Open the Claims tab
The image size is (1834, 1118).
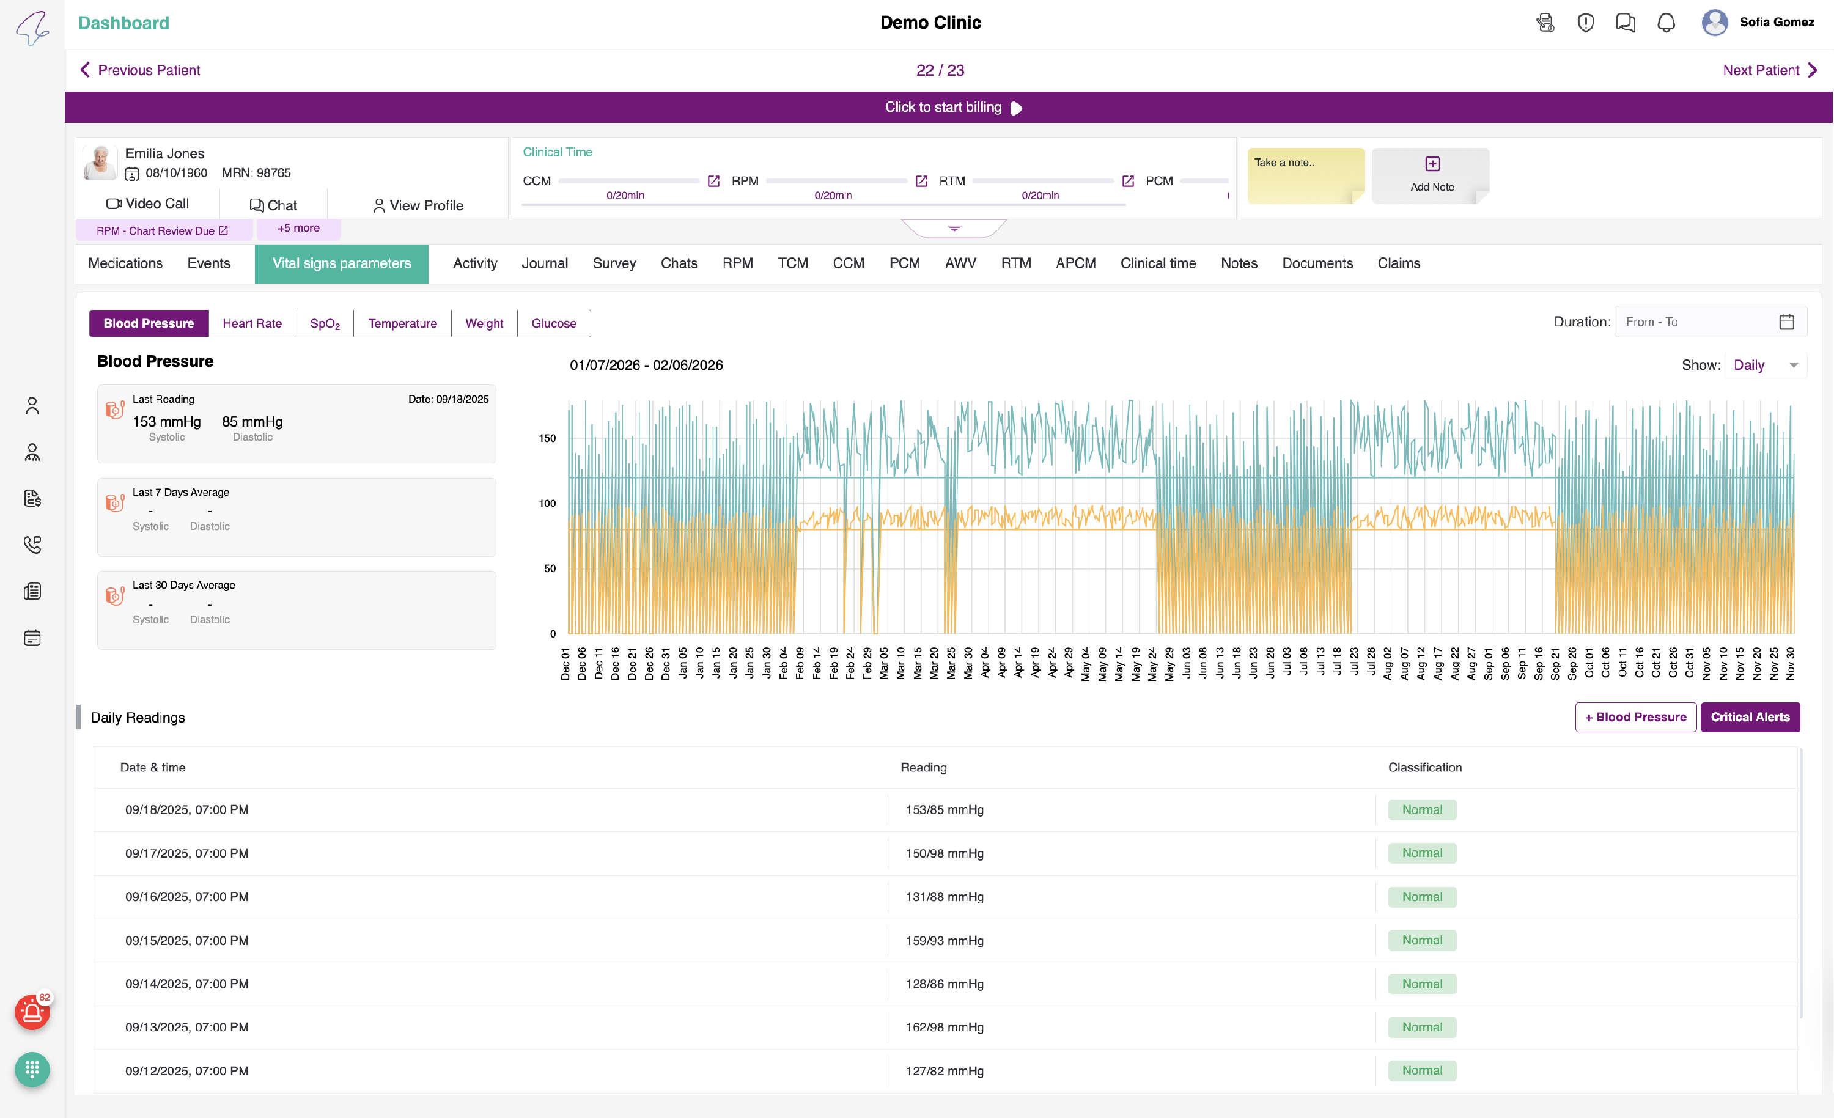point(1398,263)
